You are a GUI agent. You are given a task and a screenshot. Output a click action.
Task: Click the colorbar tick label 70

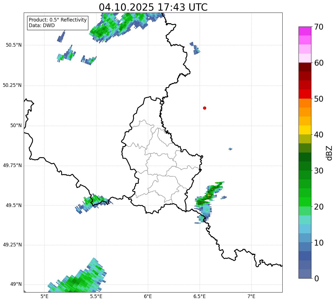click(x=319, y=27)
